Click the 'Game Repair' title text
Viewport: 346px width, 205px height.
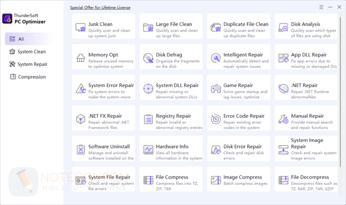tap(238, 85)
